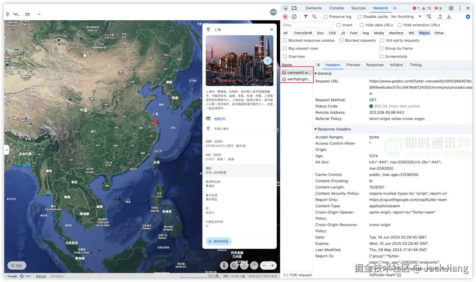Select the add placemark tool in Earth toolbar

point(7,14)
